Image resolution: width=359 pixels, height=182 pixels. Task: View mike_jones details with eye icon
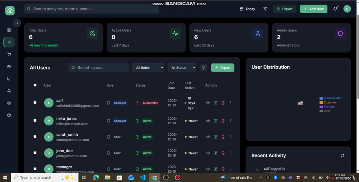[208, 121]
